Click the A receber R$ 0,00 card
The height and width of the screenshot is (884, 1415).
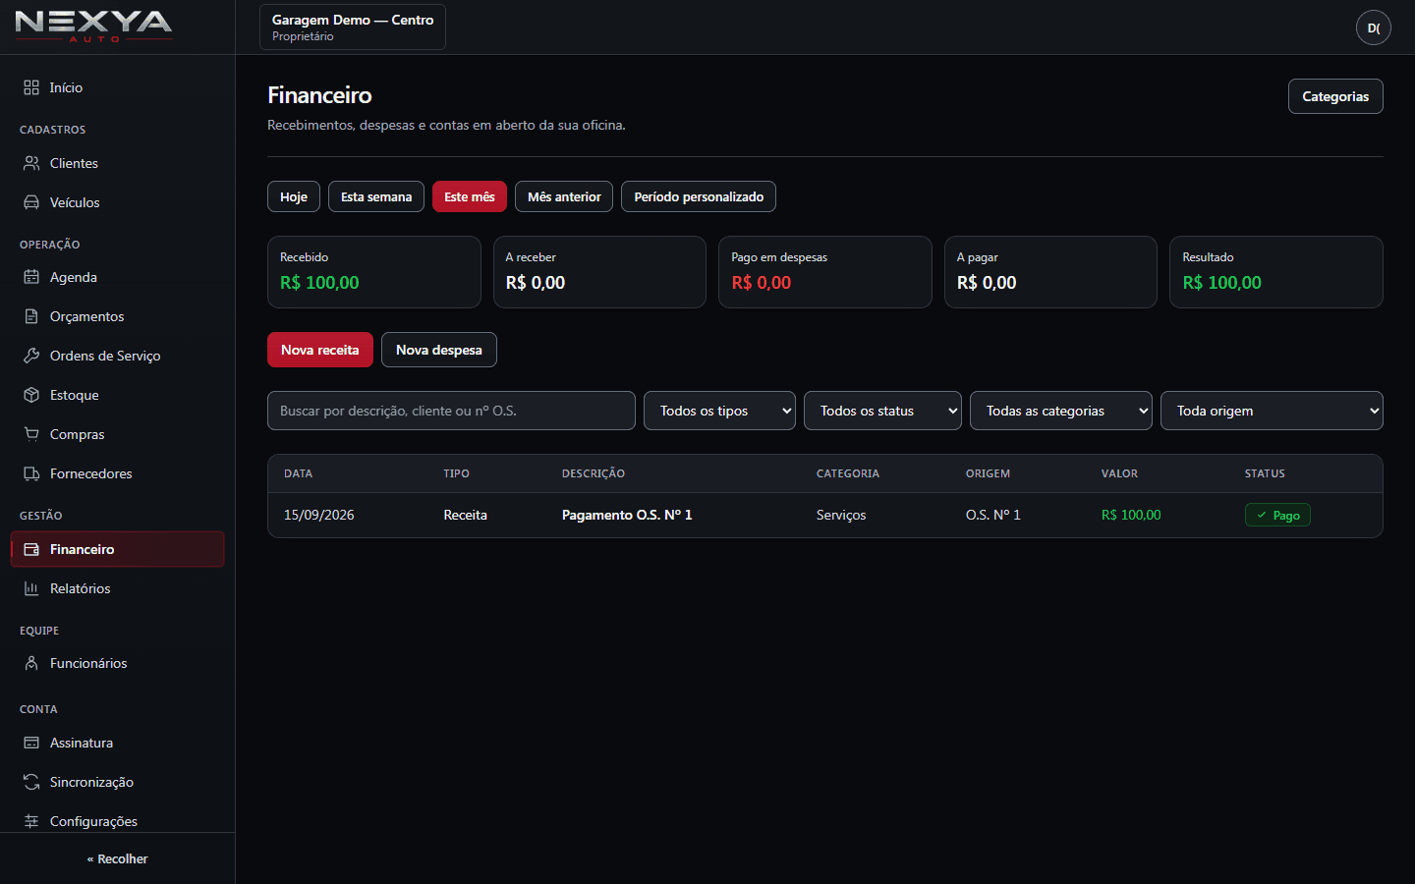click(x=599, y=272)
